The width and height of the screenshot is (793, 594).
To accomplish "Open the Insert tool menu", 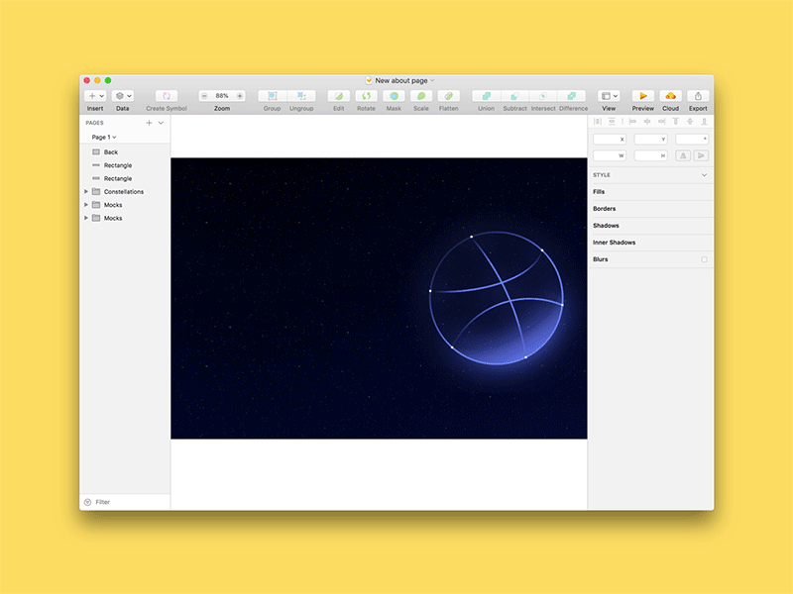I will (x=95, y=95).
